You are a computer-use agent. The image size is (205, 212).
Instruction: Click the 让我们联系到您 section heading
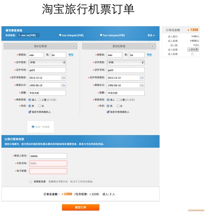pyautogui.click(x=14, y=139)
